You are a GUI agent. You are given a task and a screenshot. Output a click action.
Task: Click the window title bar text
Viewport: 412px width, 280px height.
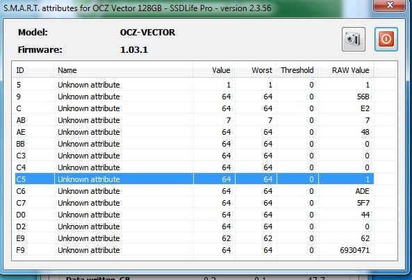pyautogui.click(x=137, y=8)
